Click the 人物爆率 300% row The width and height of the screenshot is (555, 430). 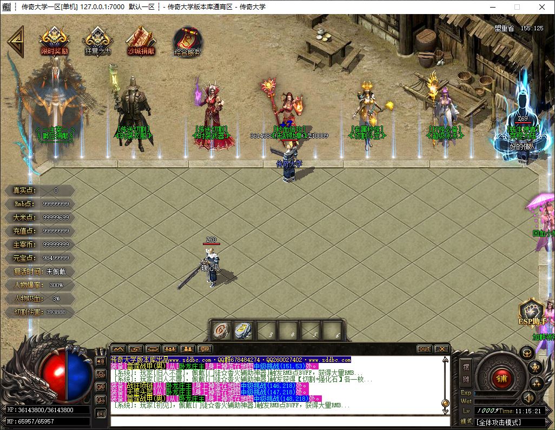(39, 285)
